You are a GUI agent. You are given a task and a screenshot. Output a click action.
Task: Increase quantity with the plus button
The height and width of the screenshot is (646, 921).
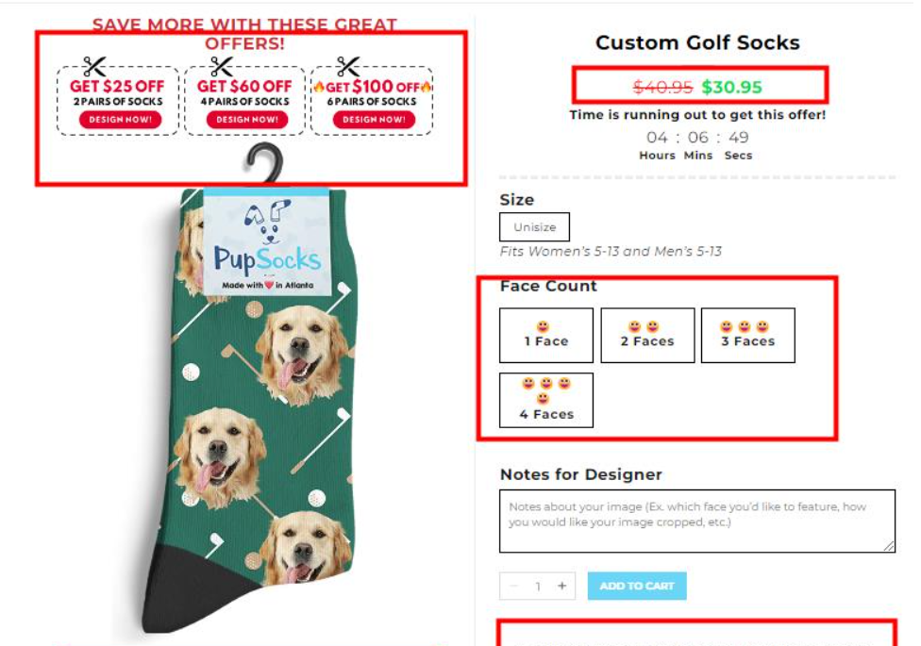[561, 587]
